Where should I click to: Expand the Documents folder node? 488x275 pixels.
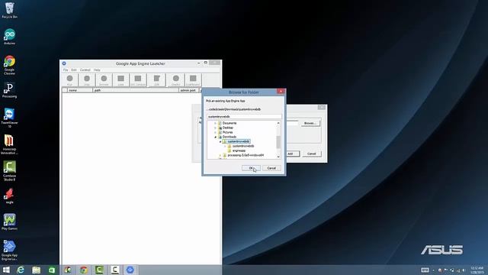pyautogui.click(x=215, y=123)
